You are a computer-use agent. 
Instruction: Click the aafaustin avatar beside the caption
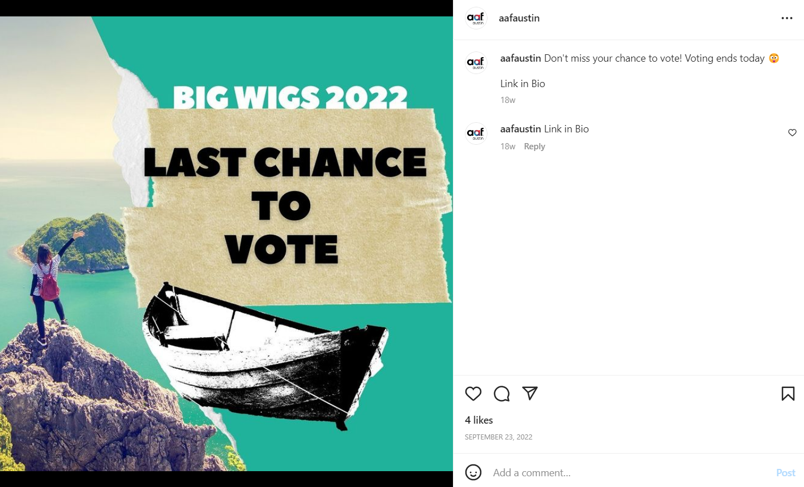pos(476,63)
